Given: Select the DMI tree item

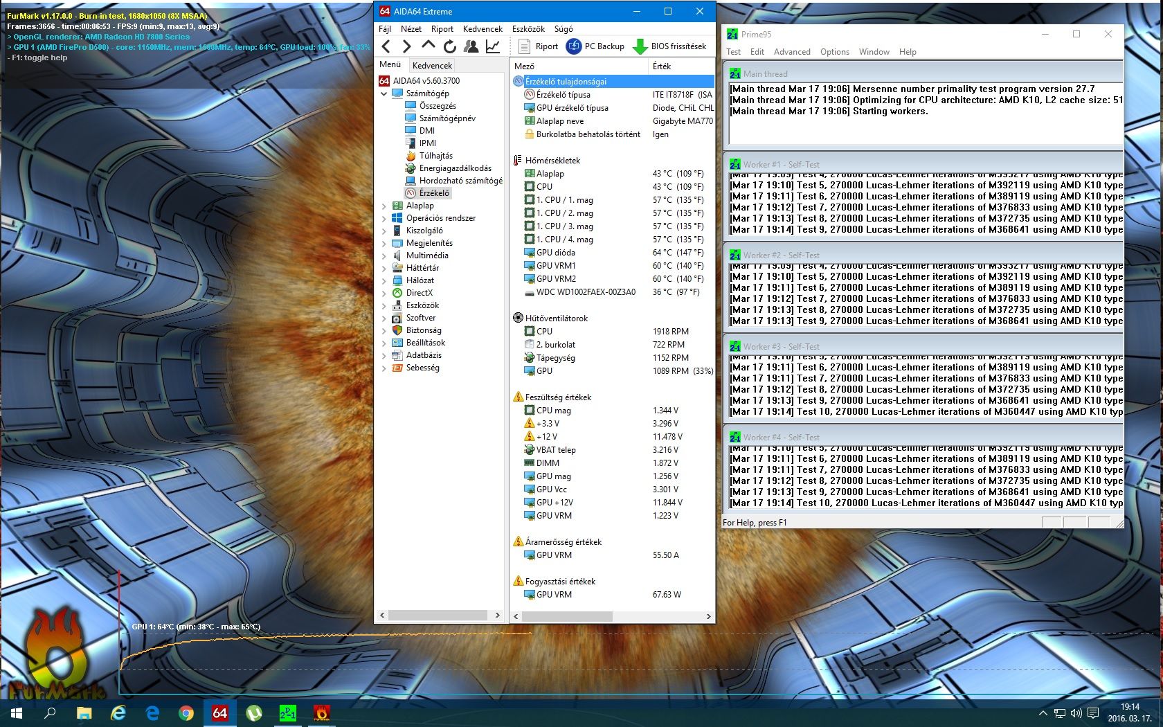Looking at the screenshot, I should coord(427,131).
